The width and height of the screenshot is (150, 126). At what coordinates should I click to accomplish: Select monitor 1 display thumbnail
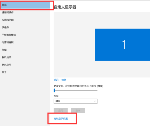(122, 45)
